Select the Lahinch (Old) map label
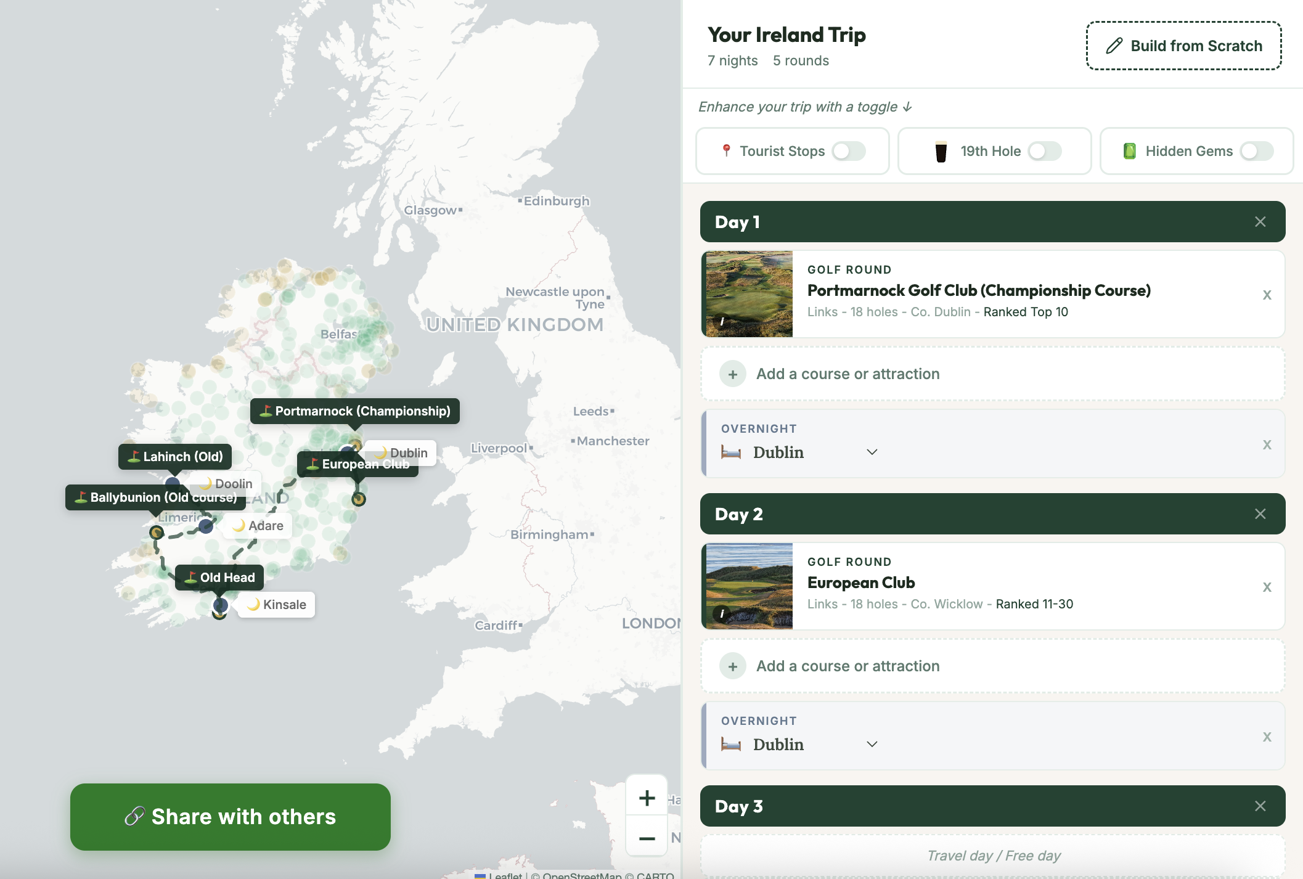This screenshot has height=879, width=1303. (x=175, y=457)
